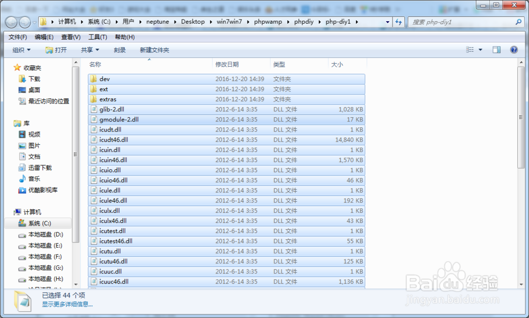Click the 打开 toolbar button
Screen dimensions: 529x318
coord(56,50)
